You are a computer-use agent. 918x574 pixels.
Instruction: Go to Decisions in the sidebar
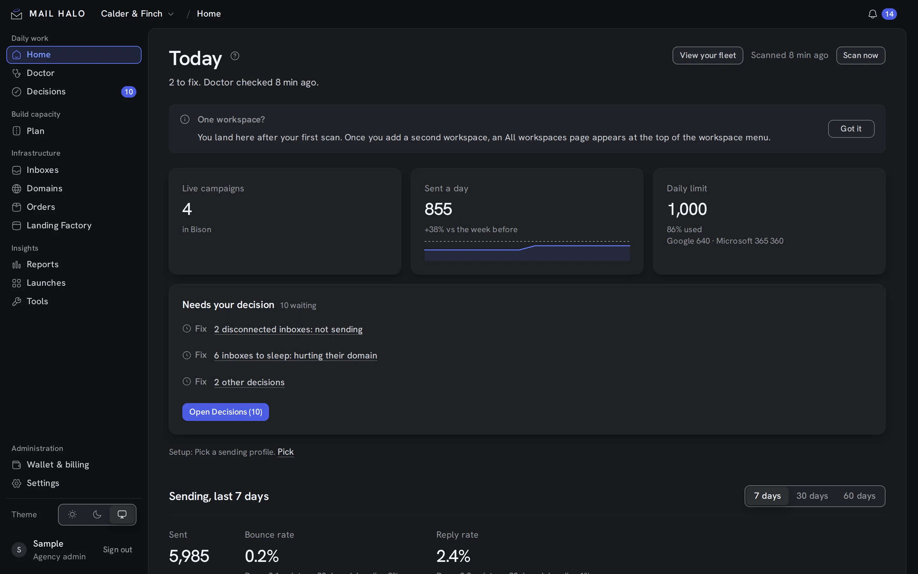click(x=74, y=92)
